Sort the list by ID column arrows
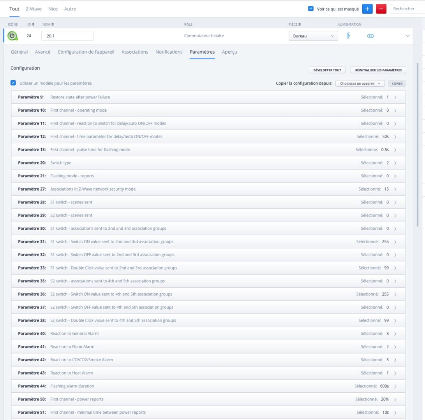The width and height of the screenshot is (425, 420). pos(33,24)
